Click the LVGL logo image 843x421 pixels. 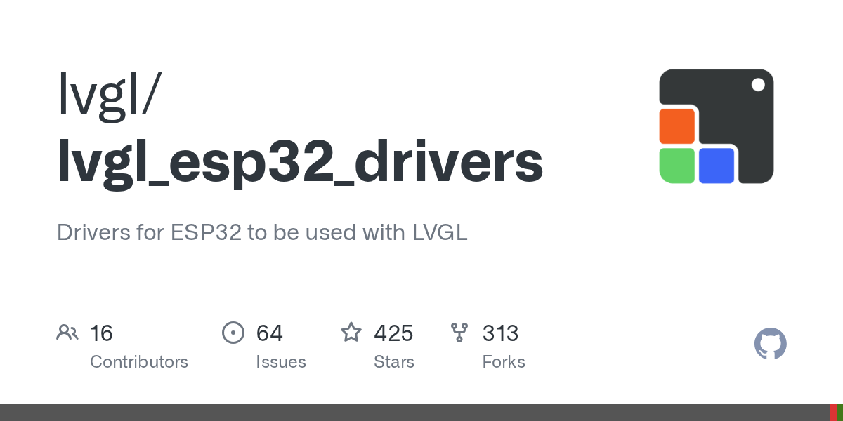[x=717, y=126]
